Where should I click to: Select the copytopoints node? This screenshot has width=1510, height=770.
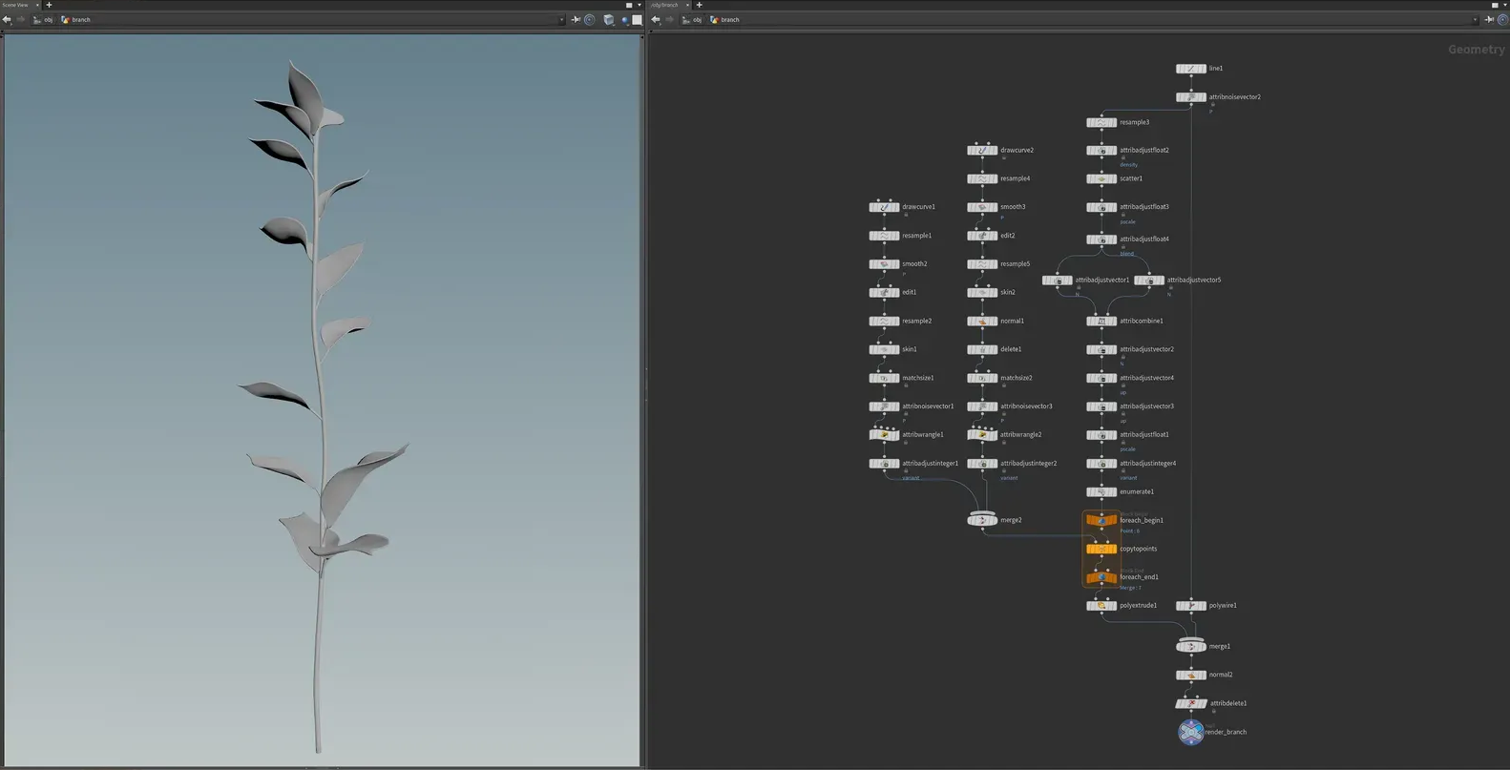pos(1101,549)
